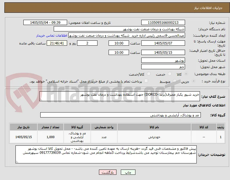The width and height of the screenshot is (230, 180).
Task: Click the table need date cell 1405/05/15
Action: [x=23, y=137]
